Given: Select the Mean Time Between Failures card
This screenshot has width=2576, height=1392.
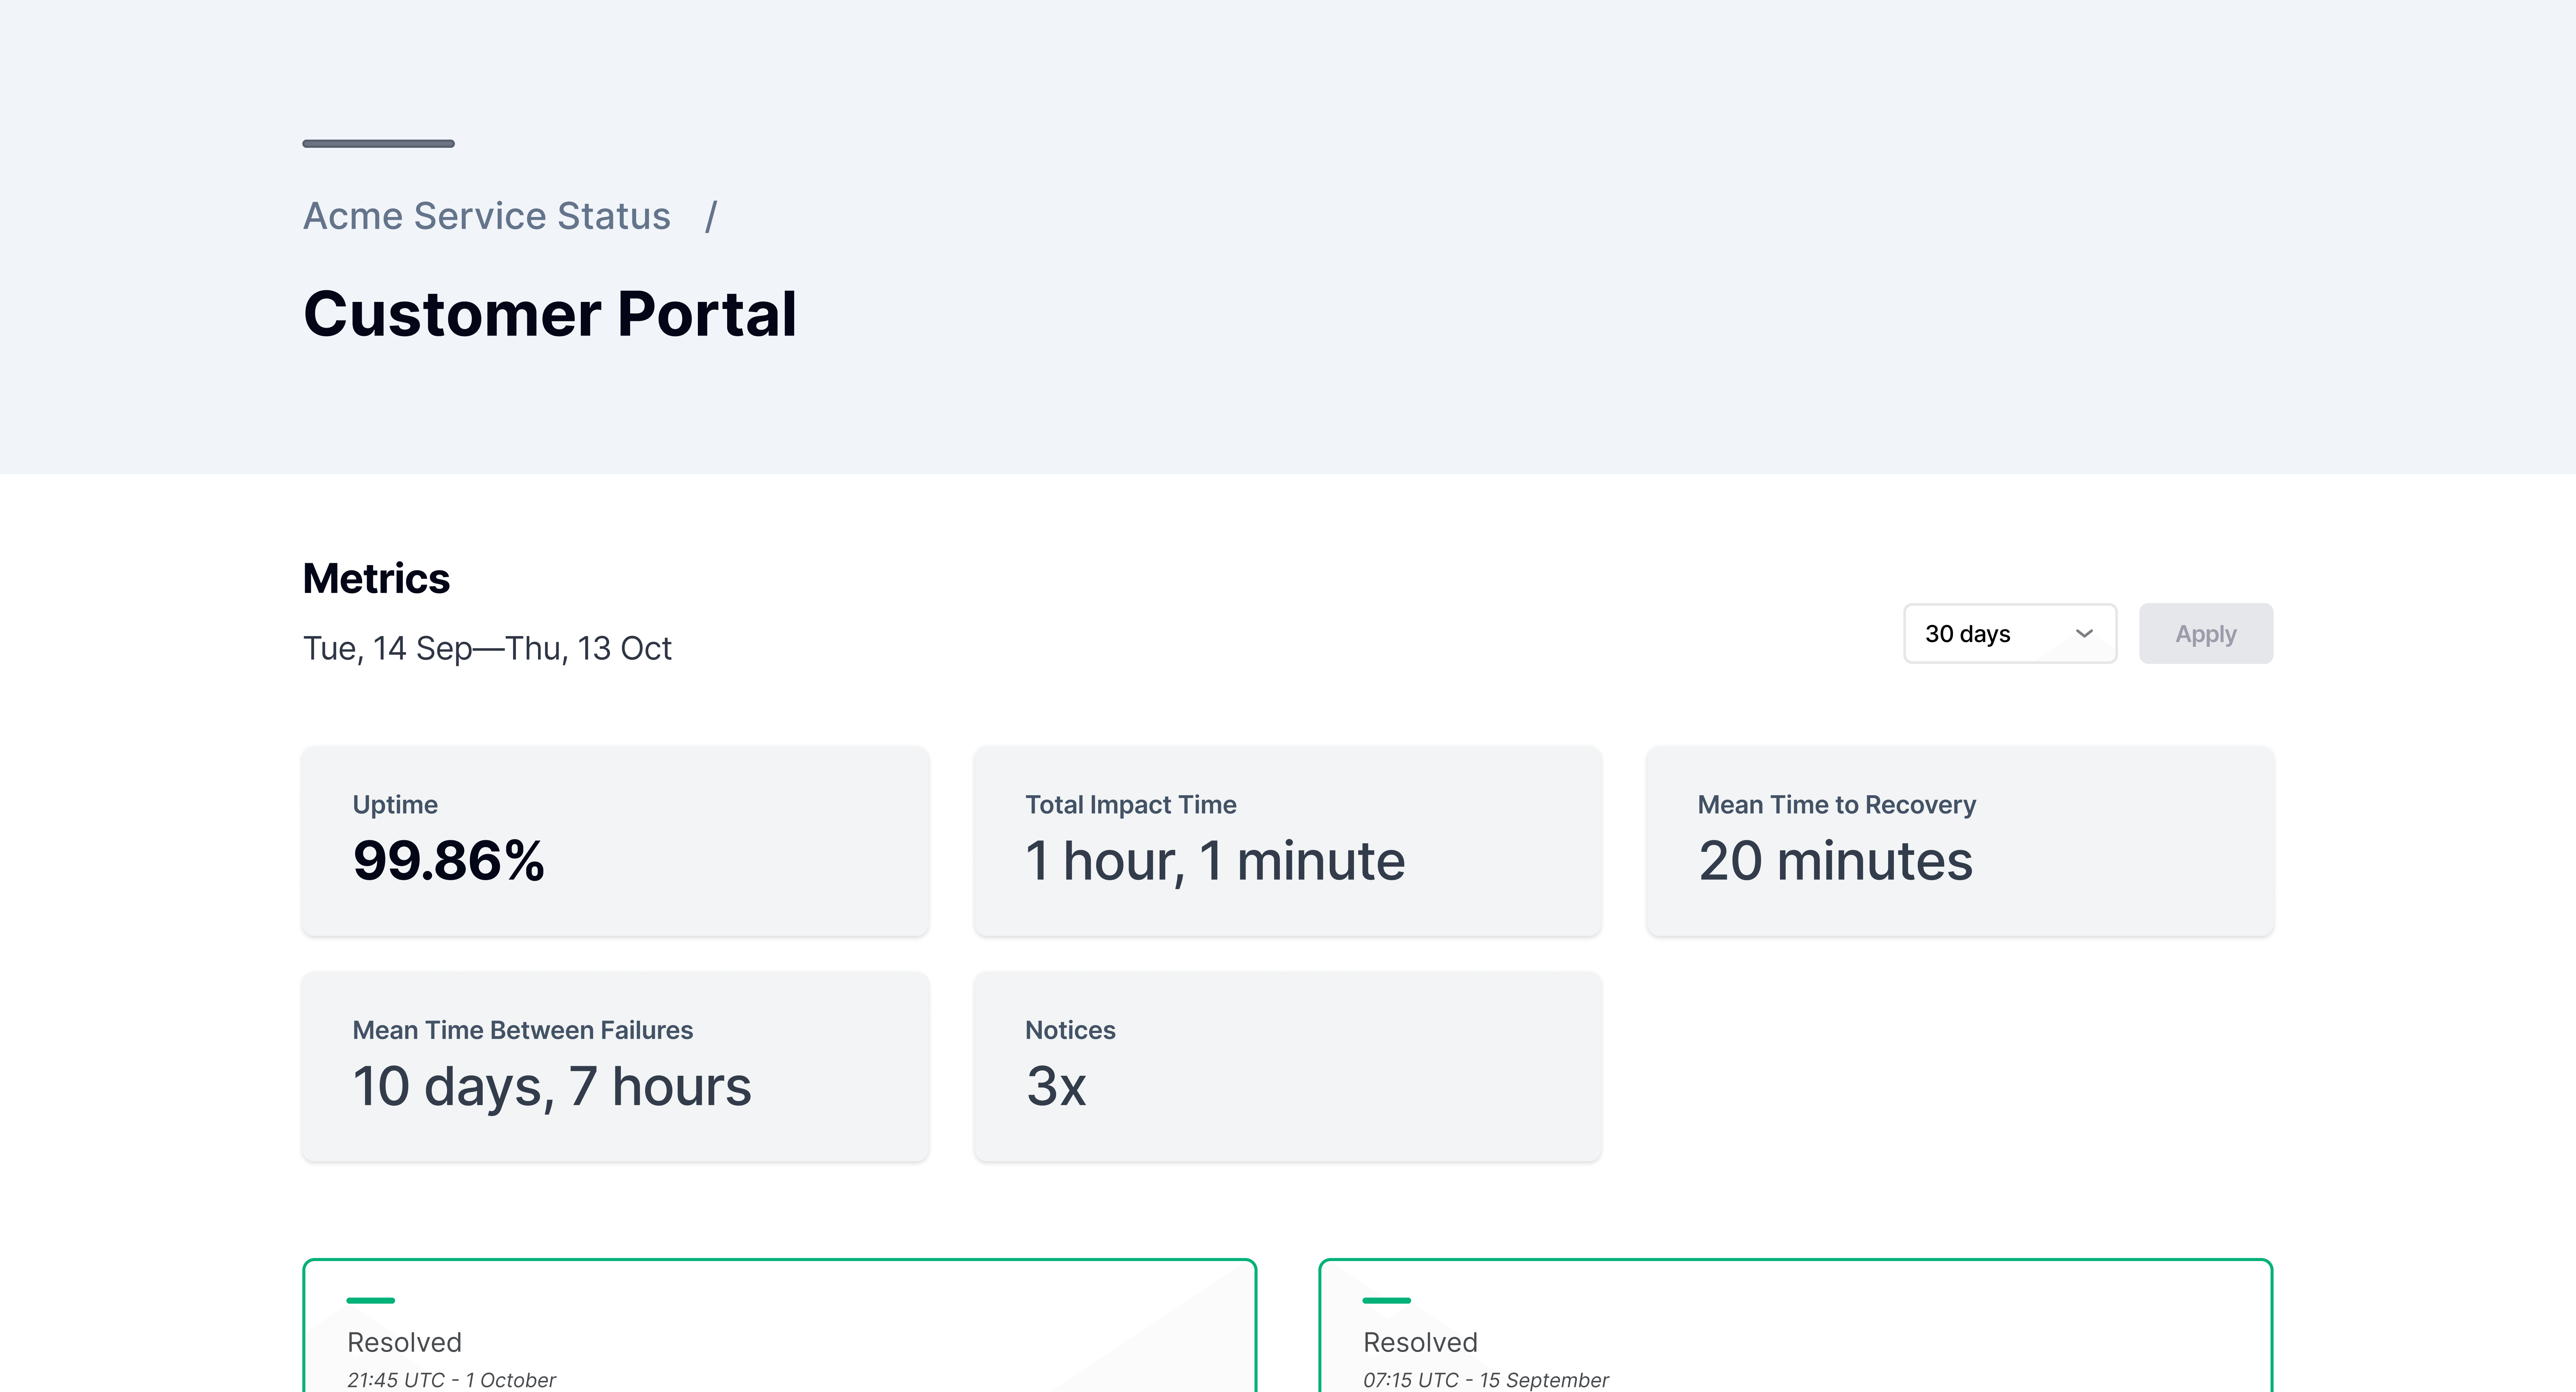Looking at the screenshot, I should tap(615, 1066).
